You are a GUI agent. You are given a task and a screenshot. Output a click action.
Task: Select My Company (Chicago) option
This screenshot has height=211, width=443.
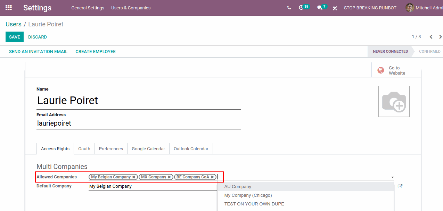point(305,195)
